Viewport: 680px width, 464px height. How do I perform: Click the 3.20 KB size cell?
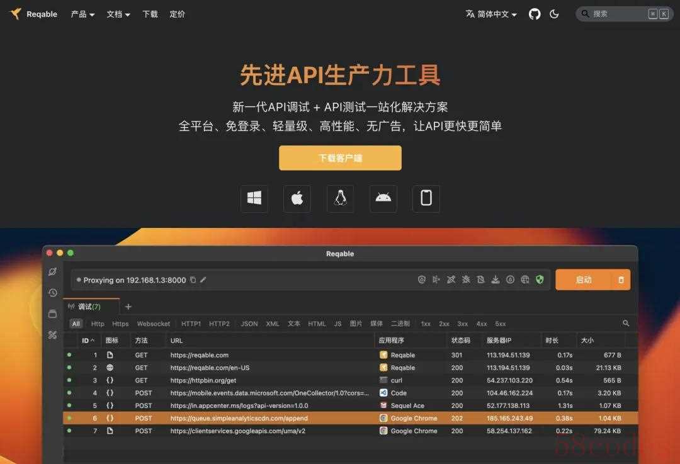tap(609, 393)
